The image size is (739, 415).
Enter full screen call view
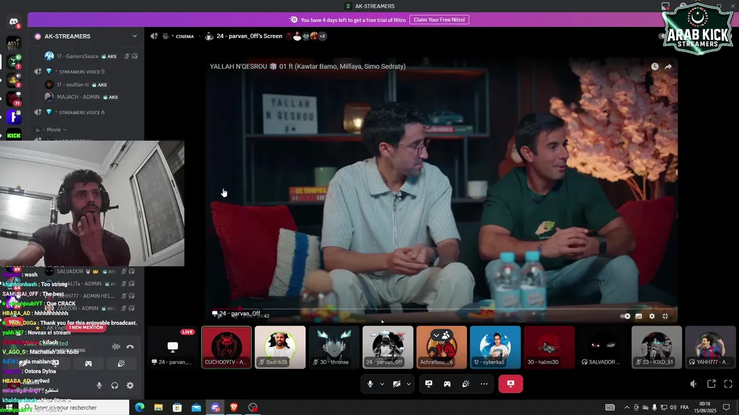point(728,384)
